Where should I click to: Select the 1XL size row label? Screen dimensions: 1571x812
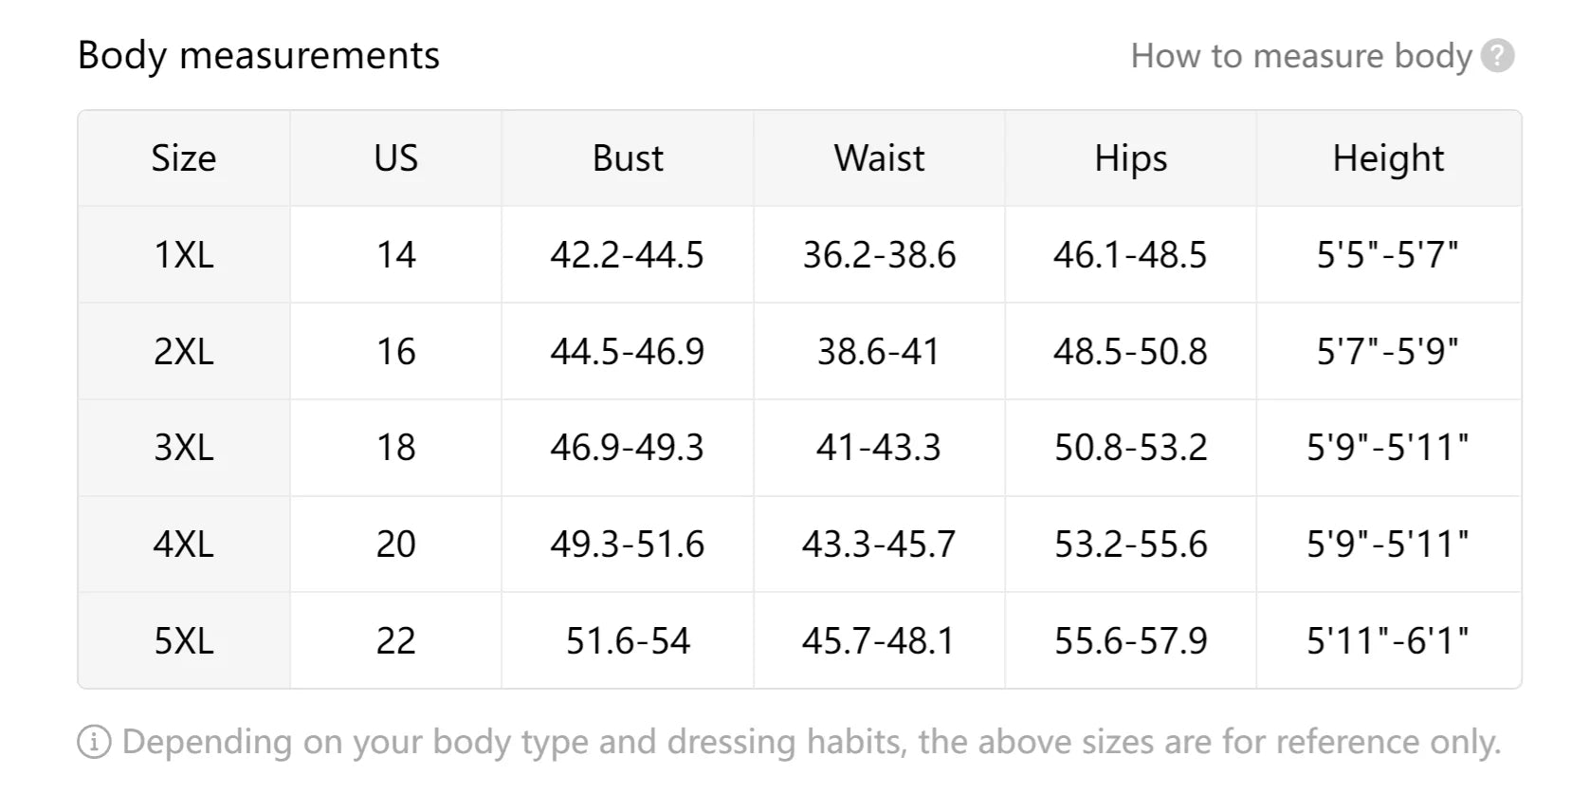coord(184,255)
